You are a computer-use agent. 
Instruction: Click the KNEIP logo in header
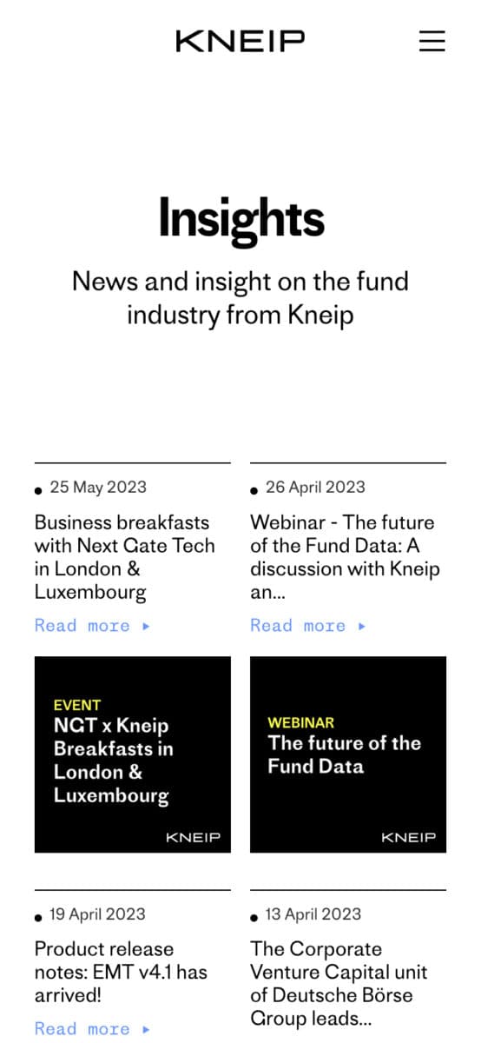[x=240, y=41]
